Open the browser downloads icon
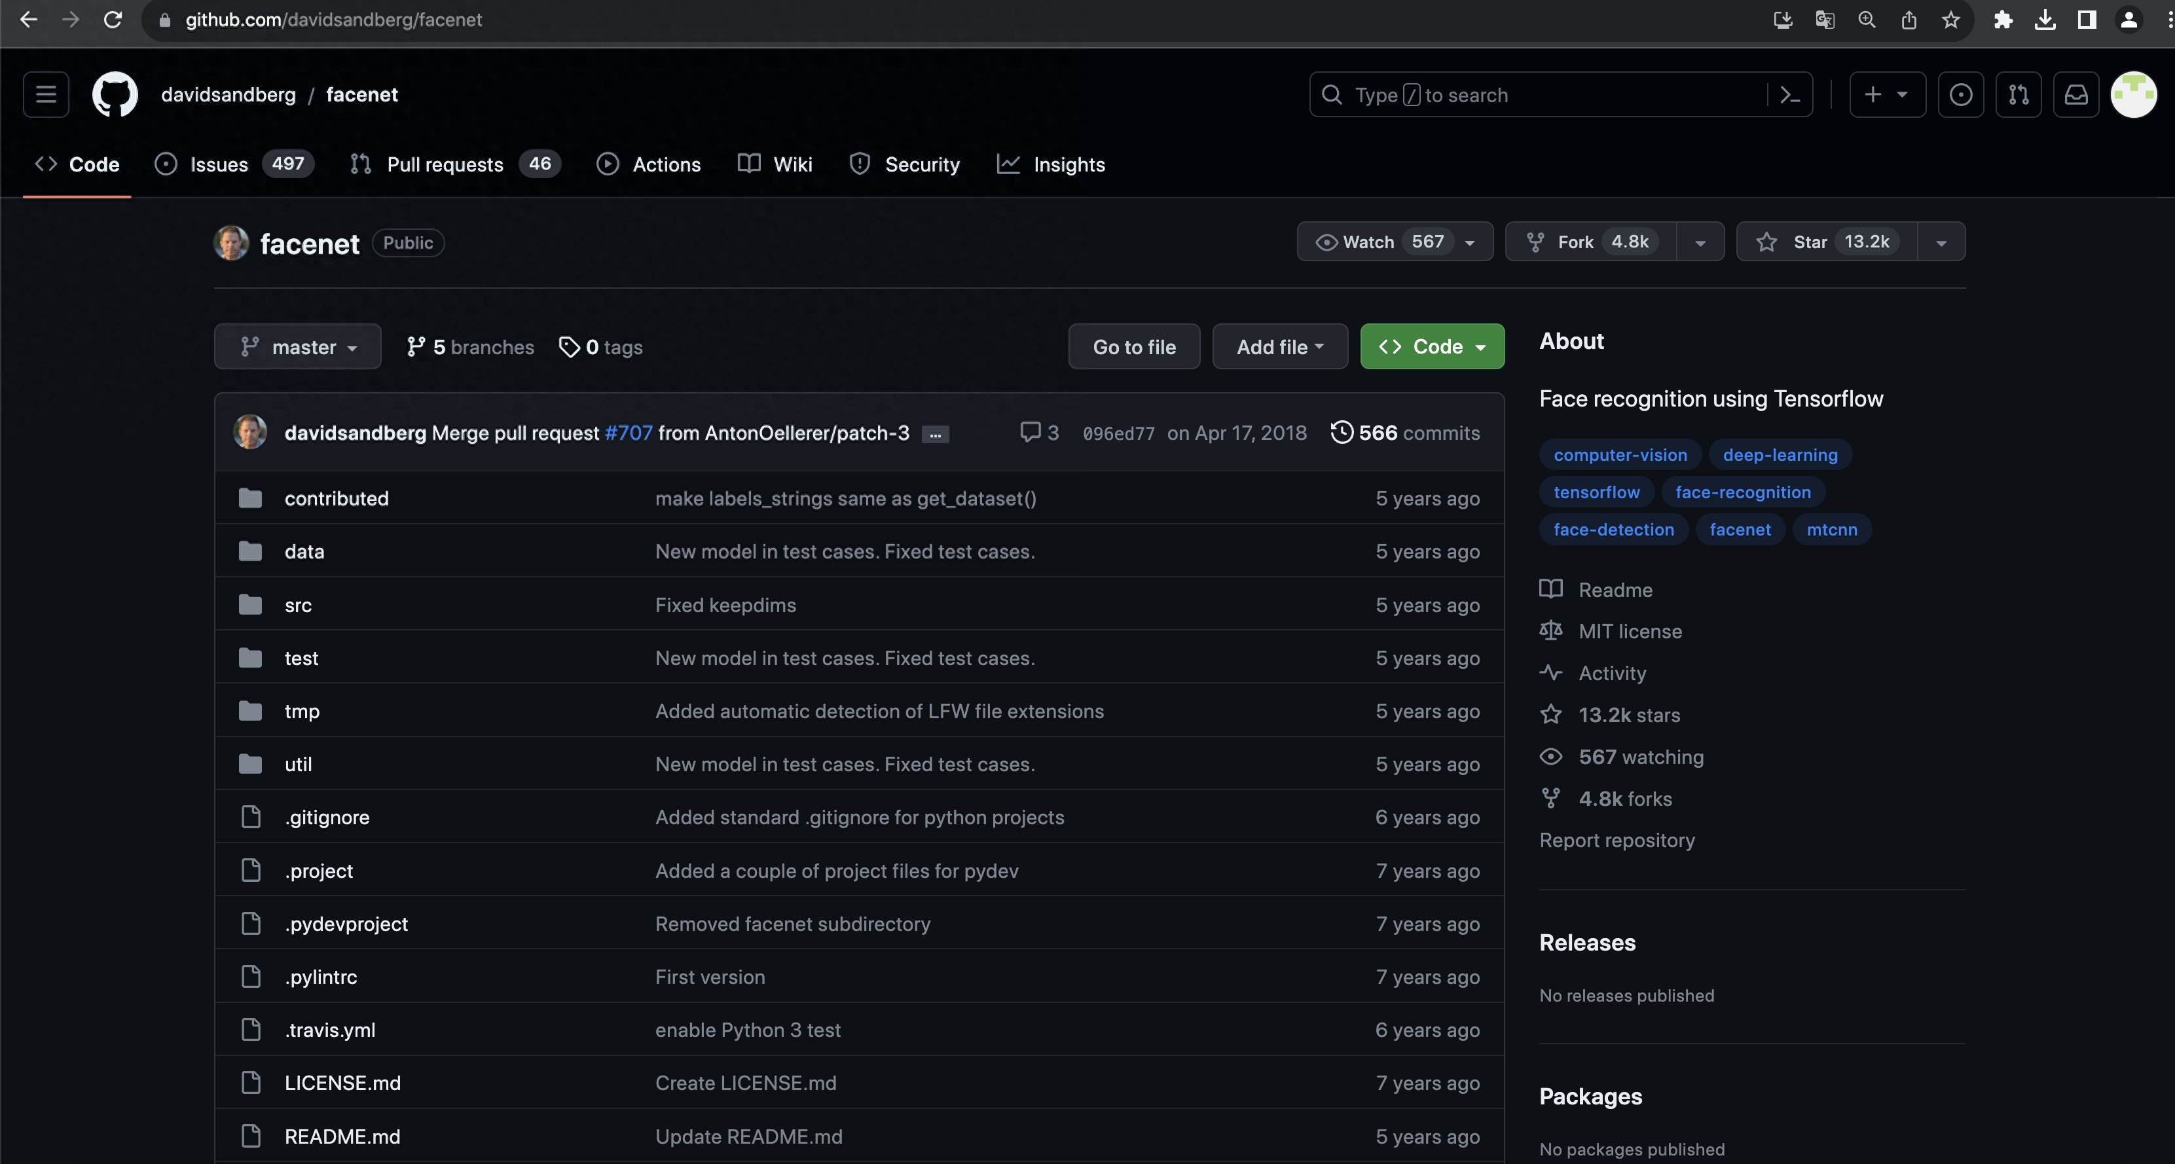 2045,20
